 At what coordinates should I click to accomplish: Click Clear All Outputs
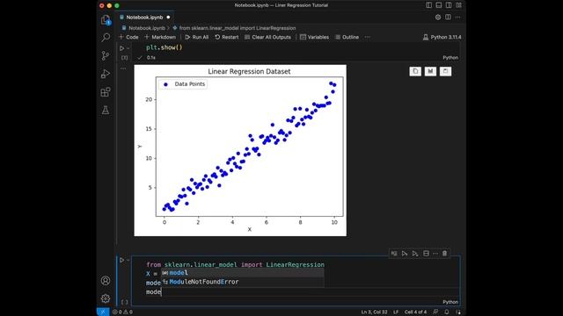pyautogui.click(x=267, y=37)
